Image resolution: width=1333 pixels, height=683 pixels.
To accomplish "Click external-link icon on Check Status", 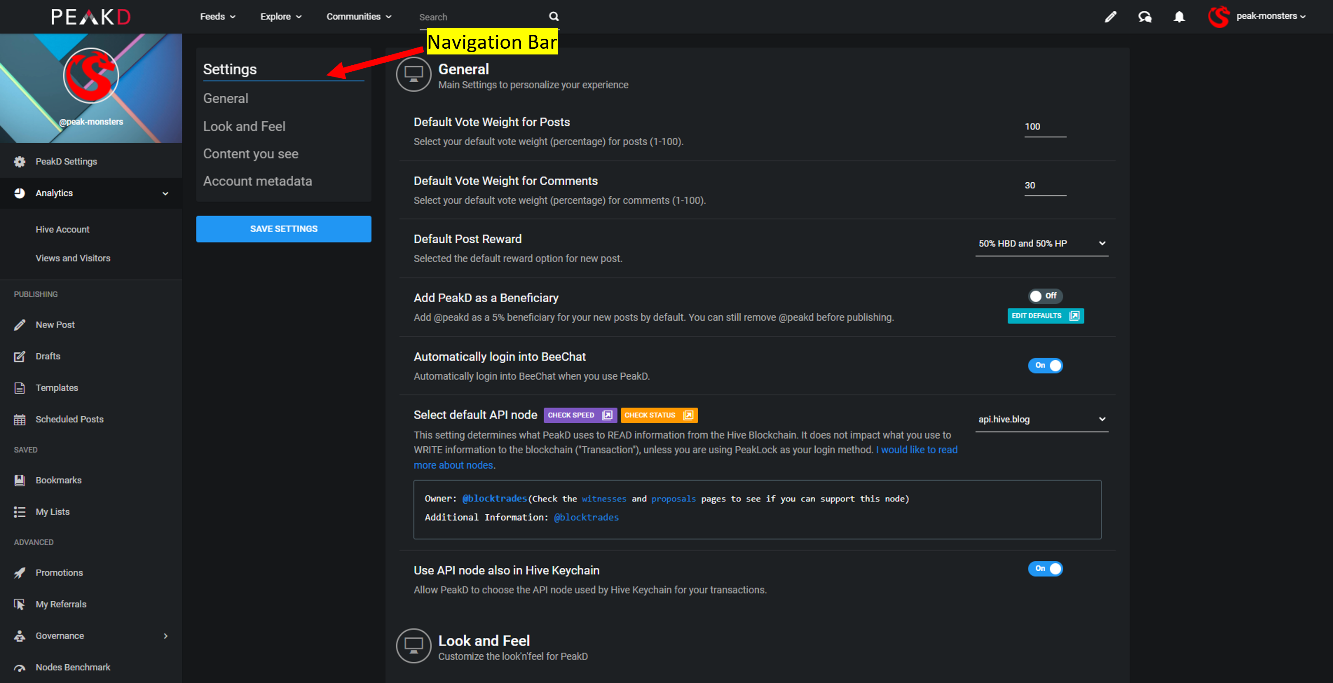I will click(x=688, y=415).
